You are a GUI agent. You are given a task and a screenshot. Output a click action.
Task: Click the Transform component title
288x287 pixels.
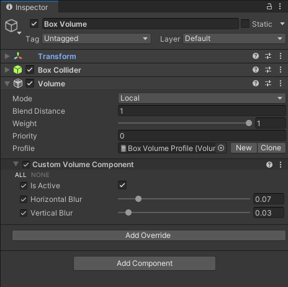click(57, 57)
